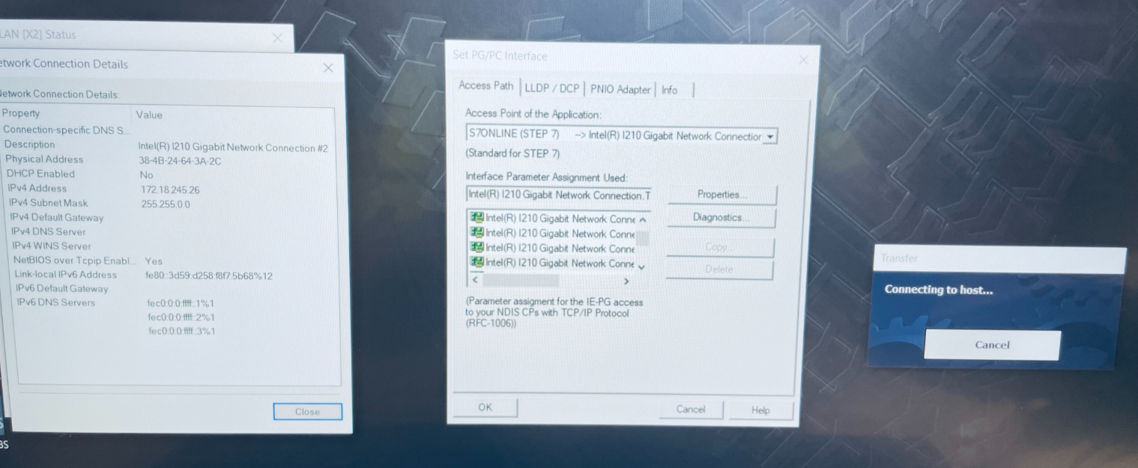Screen dimensions: 1138x468
Task: Open the LLDP / DCP tab
Action: tap(552, 88)
